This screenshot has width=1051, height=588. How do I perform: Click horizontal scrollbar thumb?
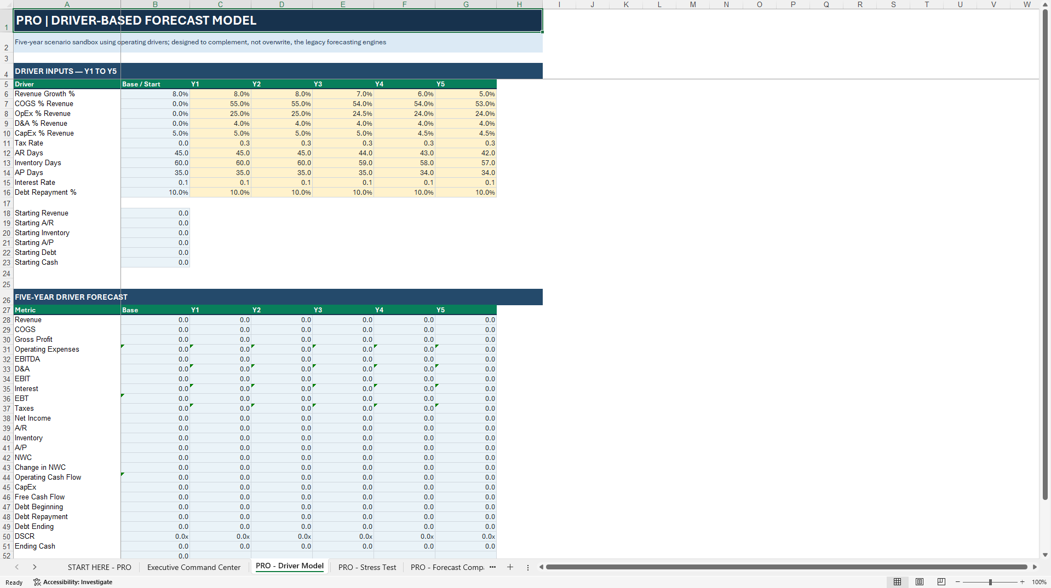click(786, 567)
